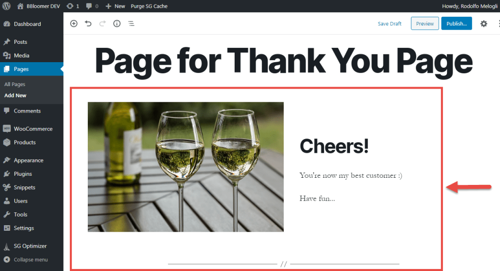Image resolution: width=500 pixels, height=271 pixels.
Task: Select Add New under Pages
Action: tap(15, 95)
